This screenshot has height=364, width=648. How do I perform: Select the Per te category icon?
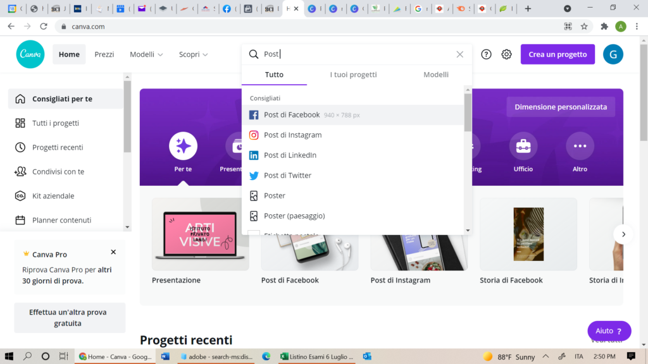[183, 146]
